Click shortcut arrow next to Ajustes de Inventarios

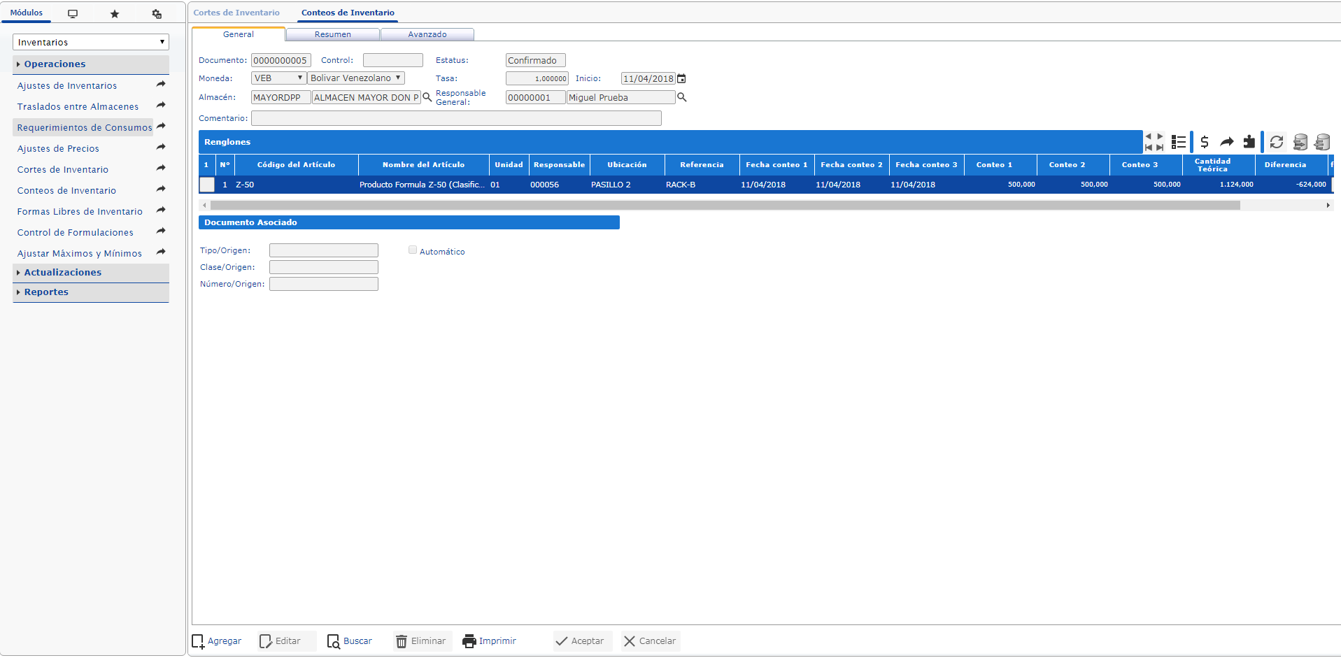click(x=161, y=84)
